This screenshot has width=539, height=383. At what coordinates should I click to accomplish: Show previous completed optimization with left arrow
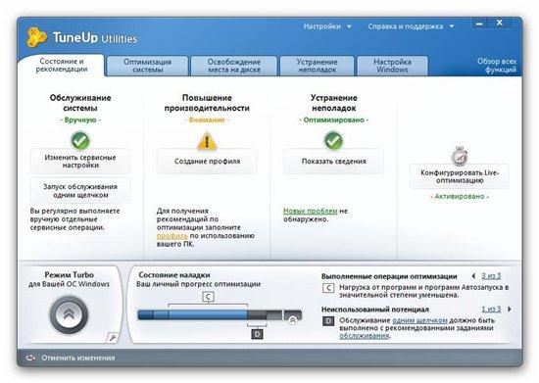(x=473, y=276)
